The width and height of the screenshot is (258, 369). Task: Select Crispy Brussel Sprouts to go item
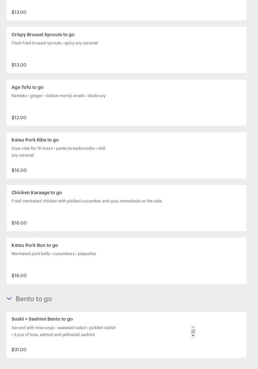coord(127,50)
